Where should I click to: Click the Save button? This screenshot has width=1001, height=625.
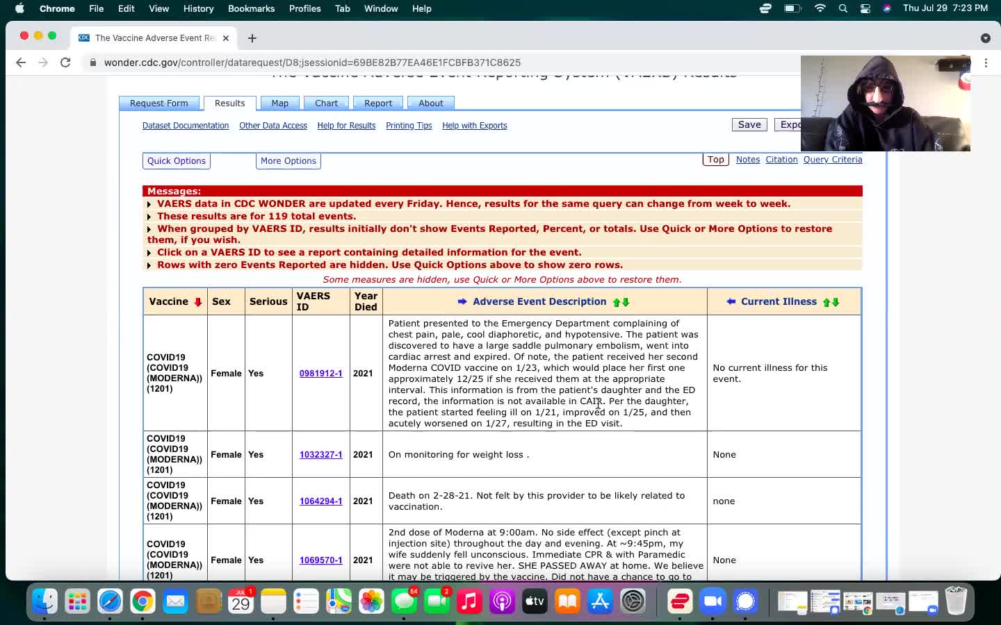(x=749, y=125)
